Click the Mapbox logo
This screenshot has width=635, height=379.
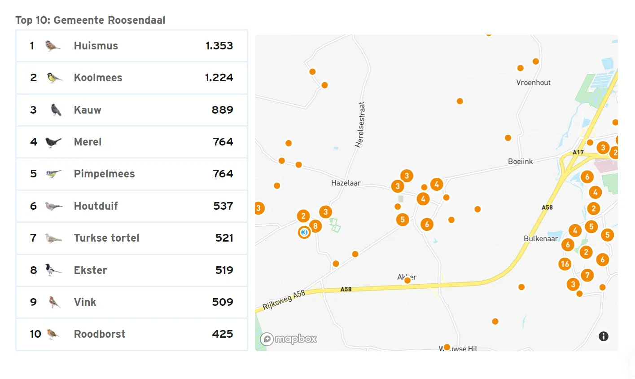[289, 339]
